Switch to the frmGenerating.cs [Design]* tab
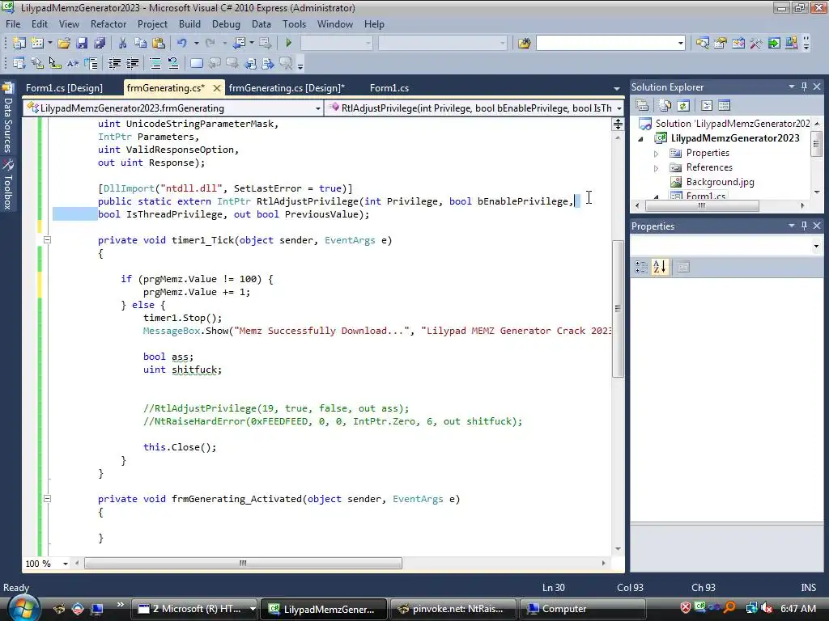Screen dimensions: 829x621 tap(287, 87)
